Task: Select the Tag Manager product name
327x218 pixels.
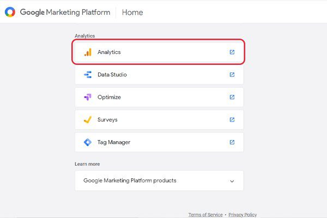Action: click(114, 142)
